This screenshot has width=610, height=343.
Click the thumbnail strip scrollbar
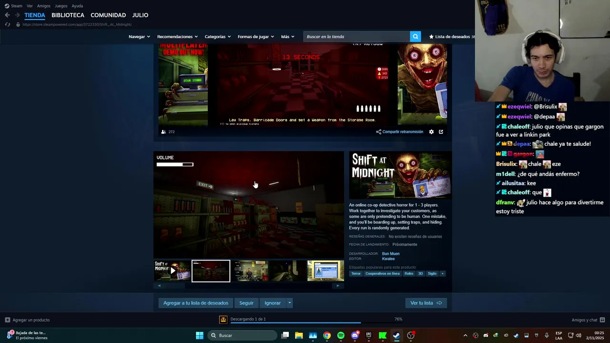248,286
